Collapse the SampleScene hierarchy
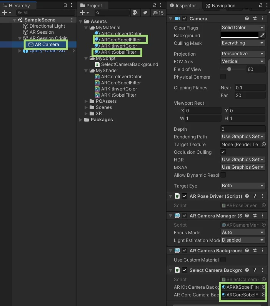 (14, 20)
